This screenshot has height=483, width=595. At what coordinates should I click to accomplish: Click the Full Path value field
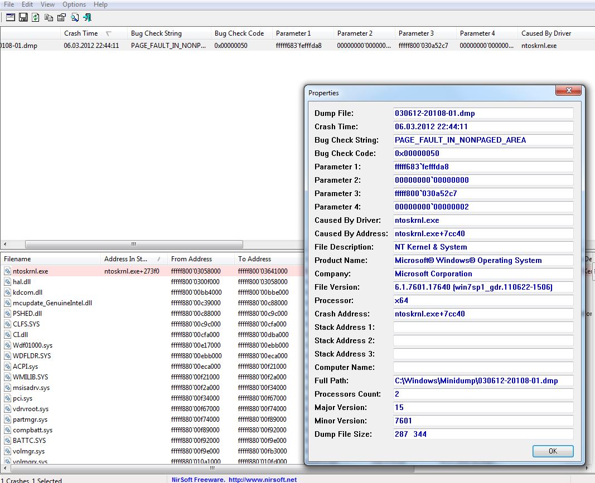[x=483, y=380]
